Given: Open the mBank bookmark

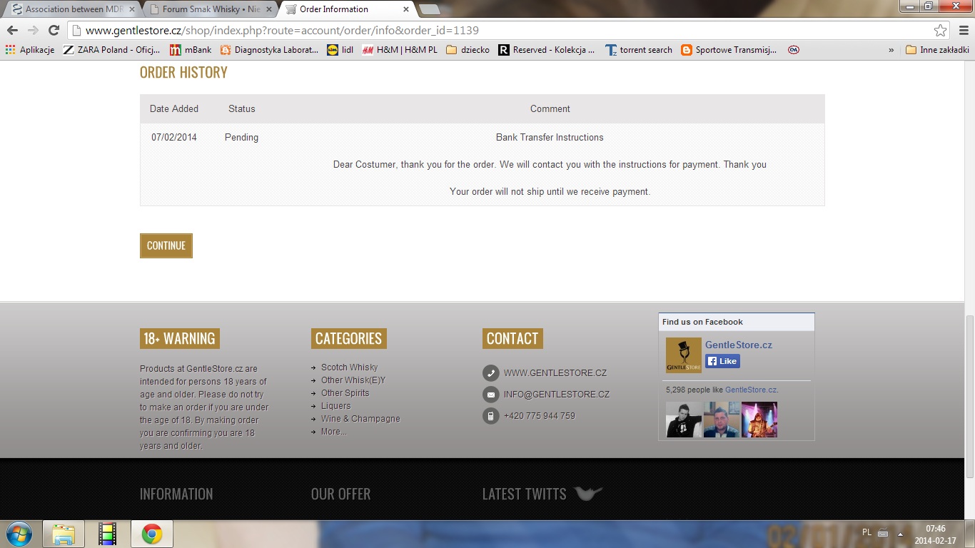Looking at the screenshot, I should [x=191, y=50].
